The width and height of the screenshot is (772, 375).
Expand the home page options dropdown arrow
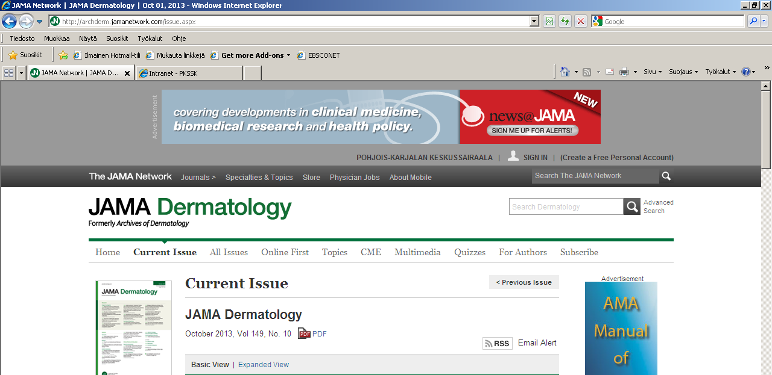576,72
